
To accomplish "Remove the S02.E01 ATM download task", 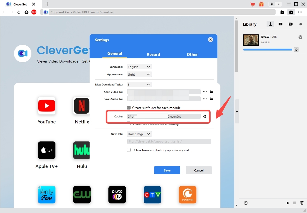I will pyautogui.click(x=300, y=37).
